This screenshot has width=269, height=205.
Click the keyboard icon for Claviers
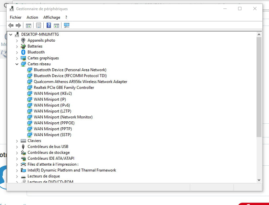(23, 141)
